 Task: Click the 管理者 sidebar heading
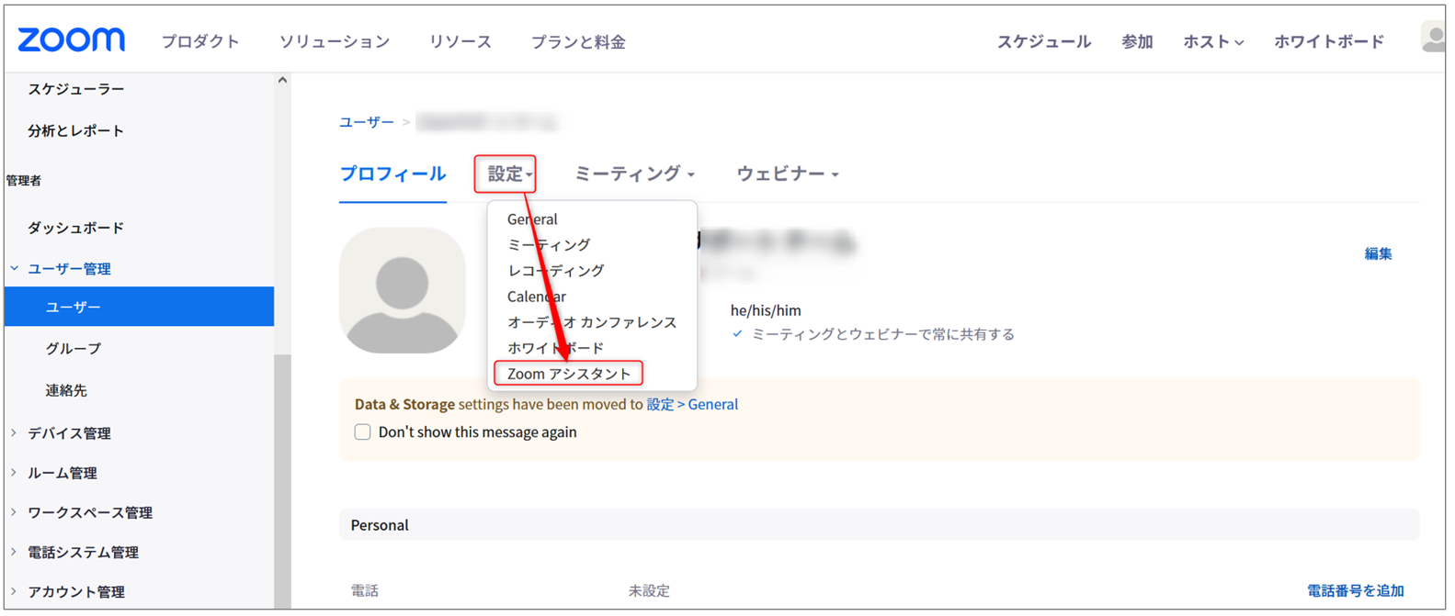tap(24, 181)
